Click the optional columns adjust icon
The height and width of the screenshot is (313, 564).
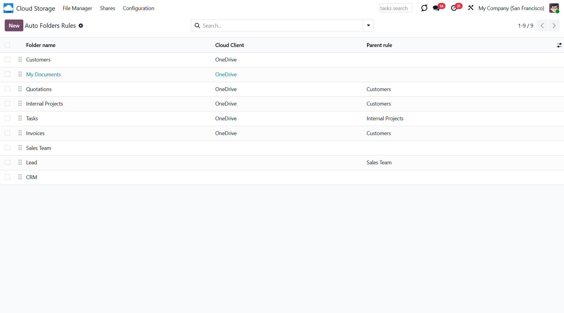point(559,45)
